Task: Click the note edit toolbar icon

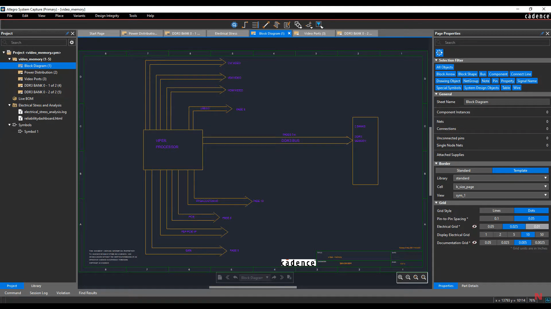Action: click(x=287, y=25)
